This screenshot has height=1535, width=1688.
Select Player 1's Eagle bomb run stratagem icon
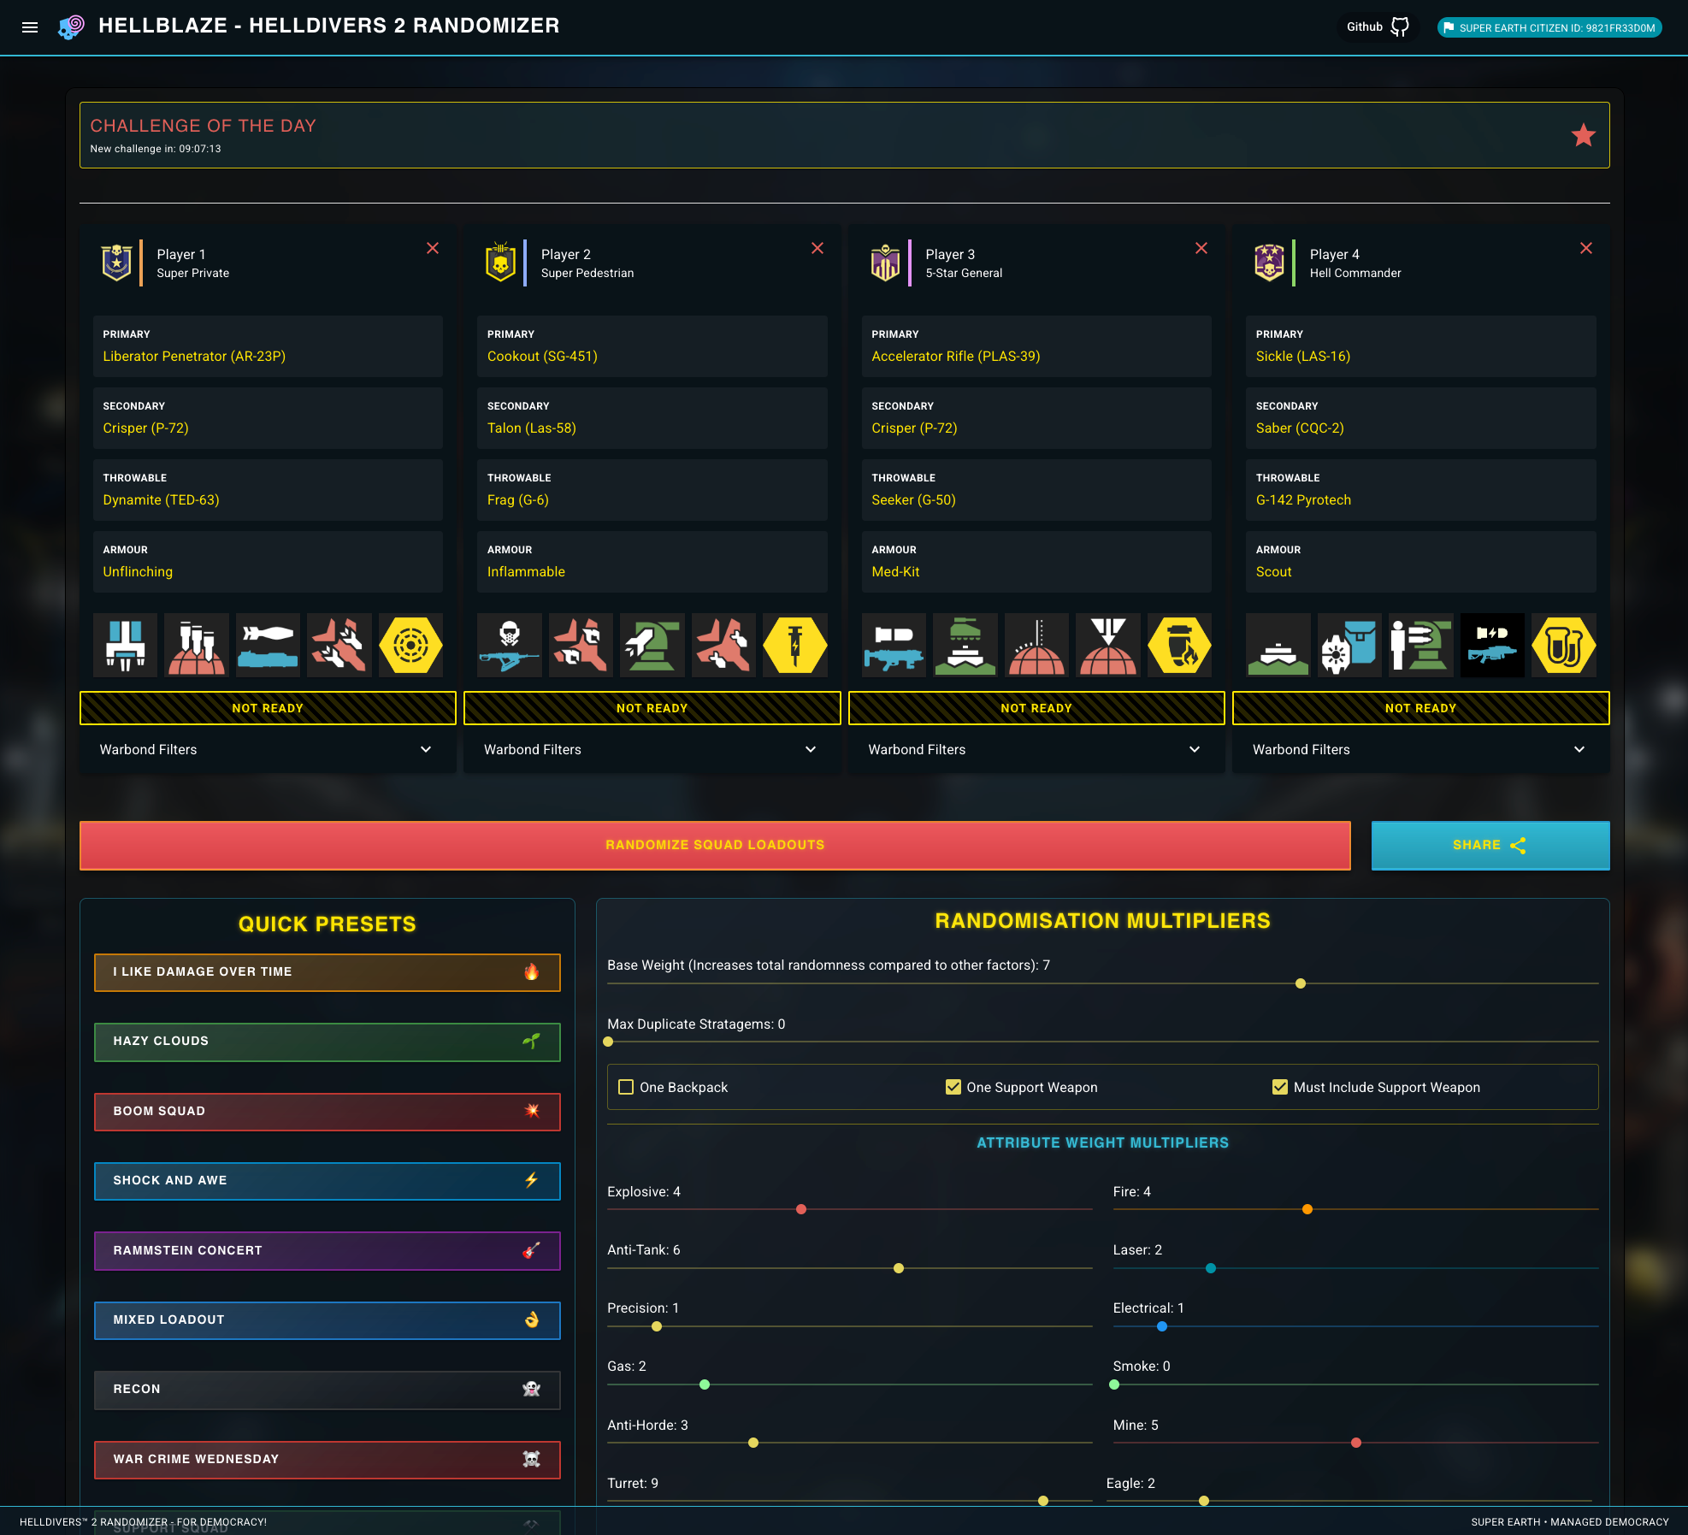[x=339, y=645]
